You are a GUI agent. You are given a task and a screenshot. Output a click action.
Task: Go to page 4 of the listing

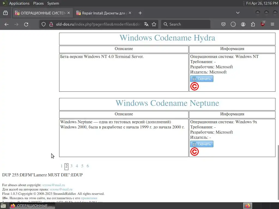coord(77,166)
